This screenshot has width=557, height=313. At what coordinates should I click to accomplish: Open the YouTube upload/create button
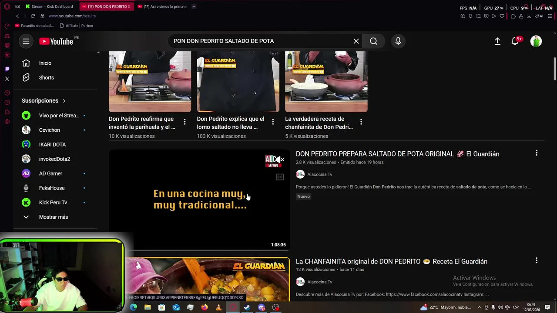tap(497, 41)
